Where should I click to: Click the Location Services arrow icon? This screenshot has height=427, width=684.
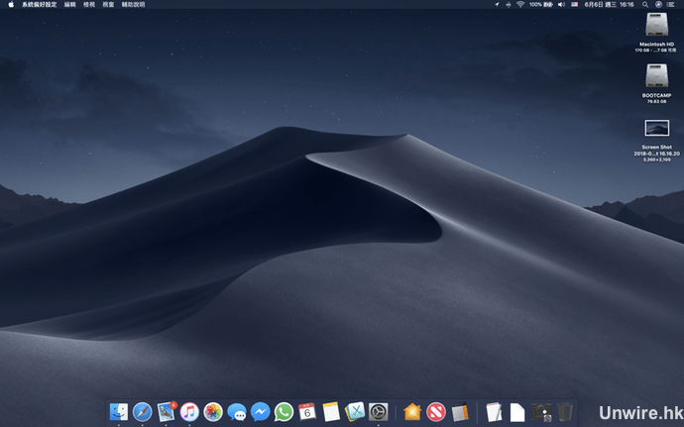pyautogui.click(x=497, y=4)
